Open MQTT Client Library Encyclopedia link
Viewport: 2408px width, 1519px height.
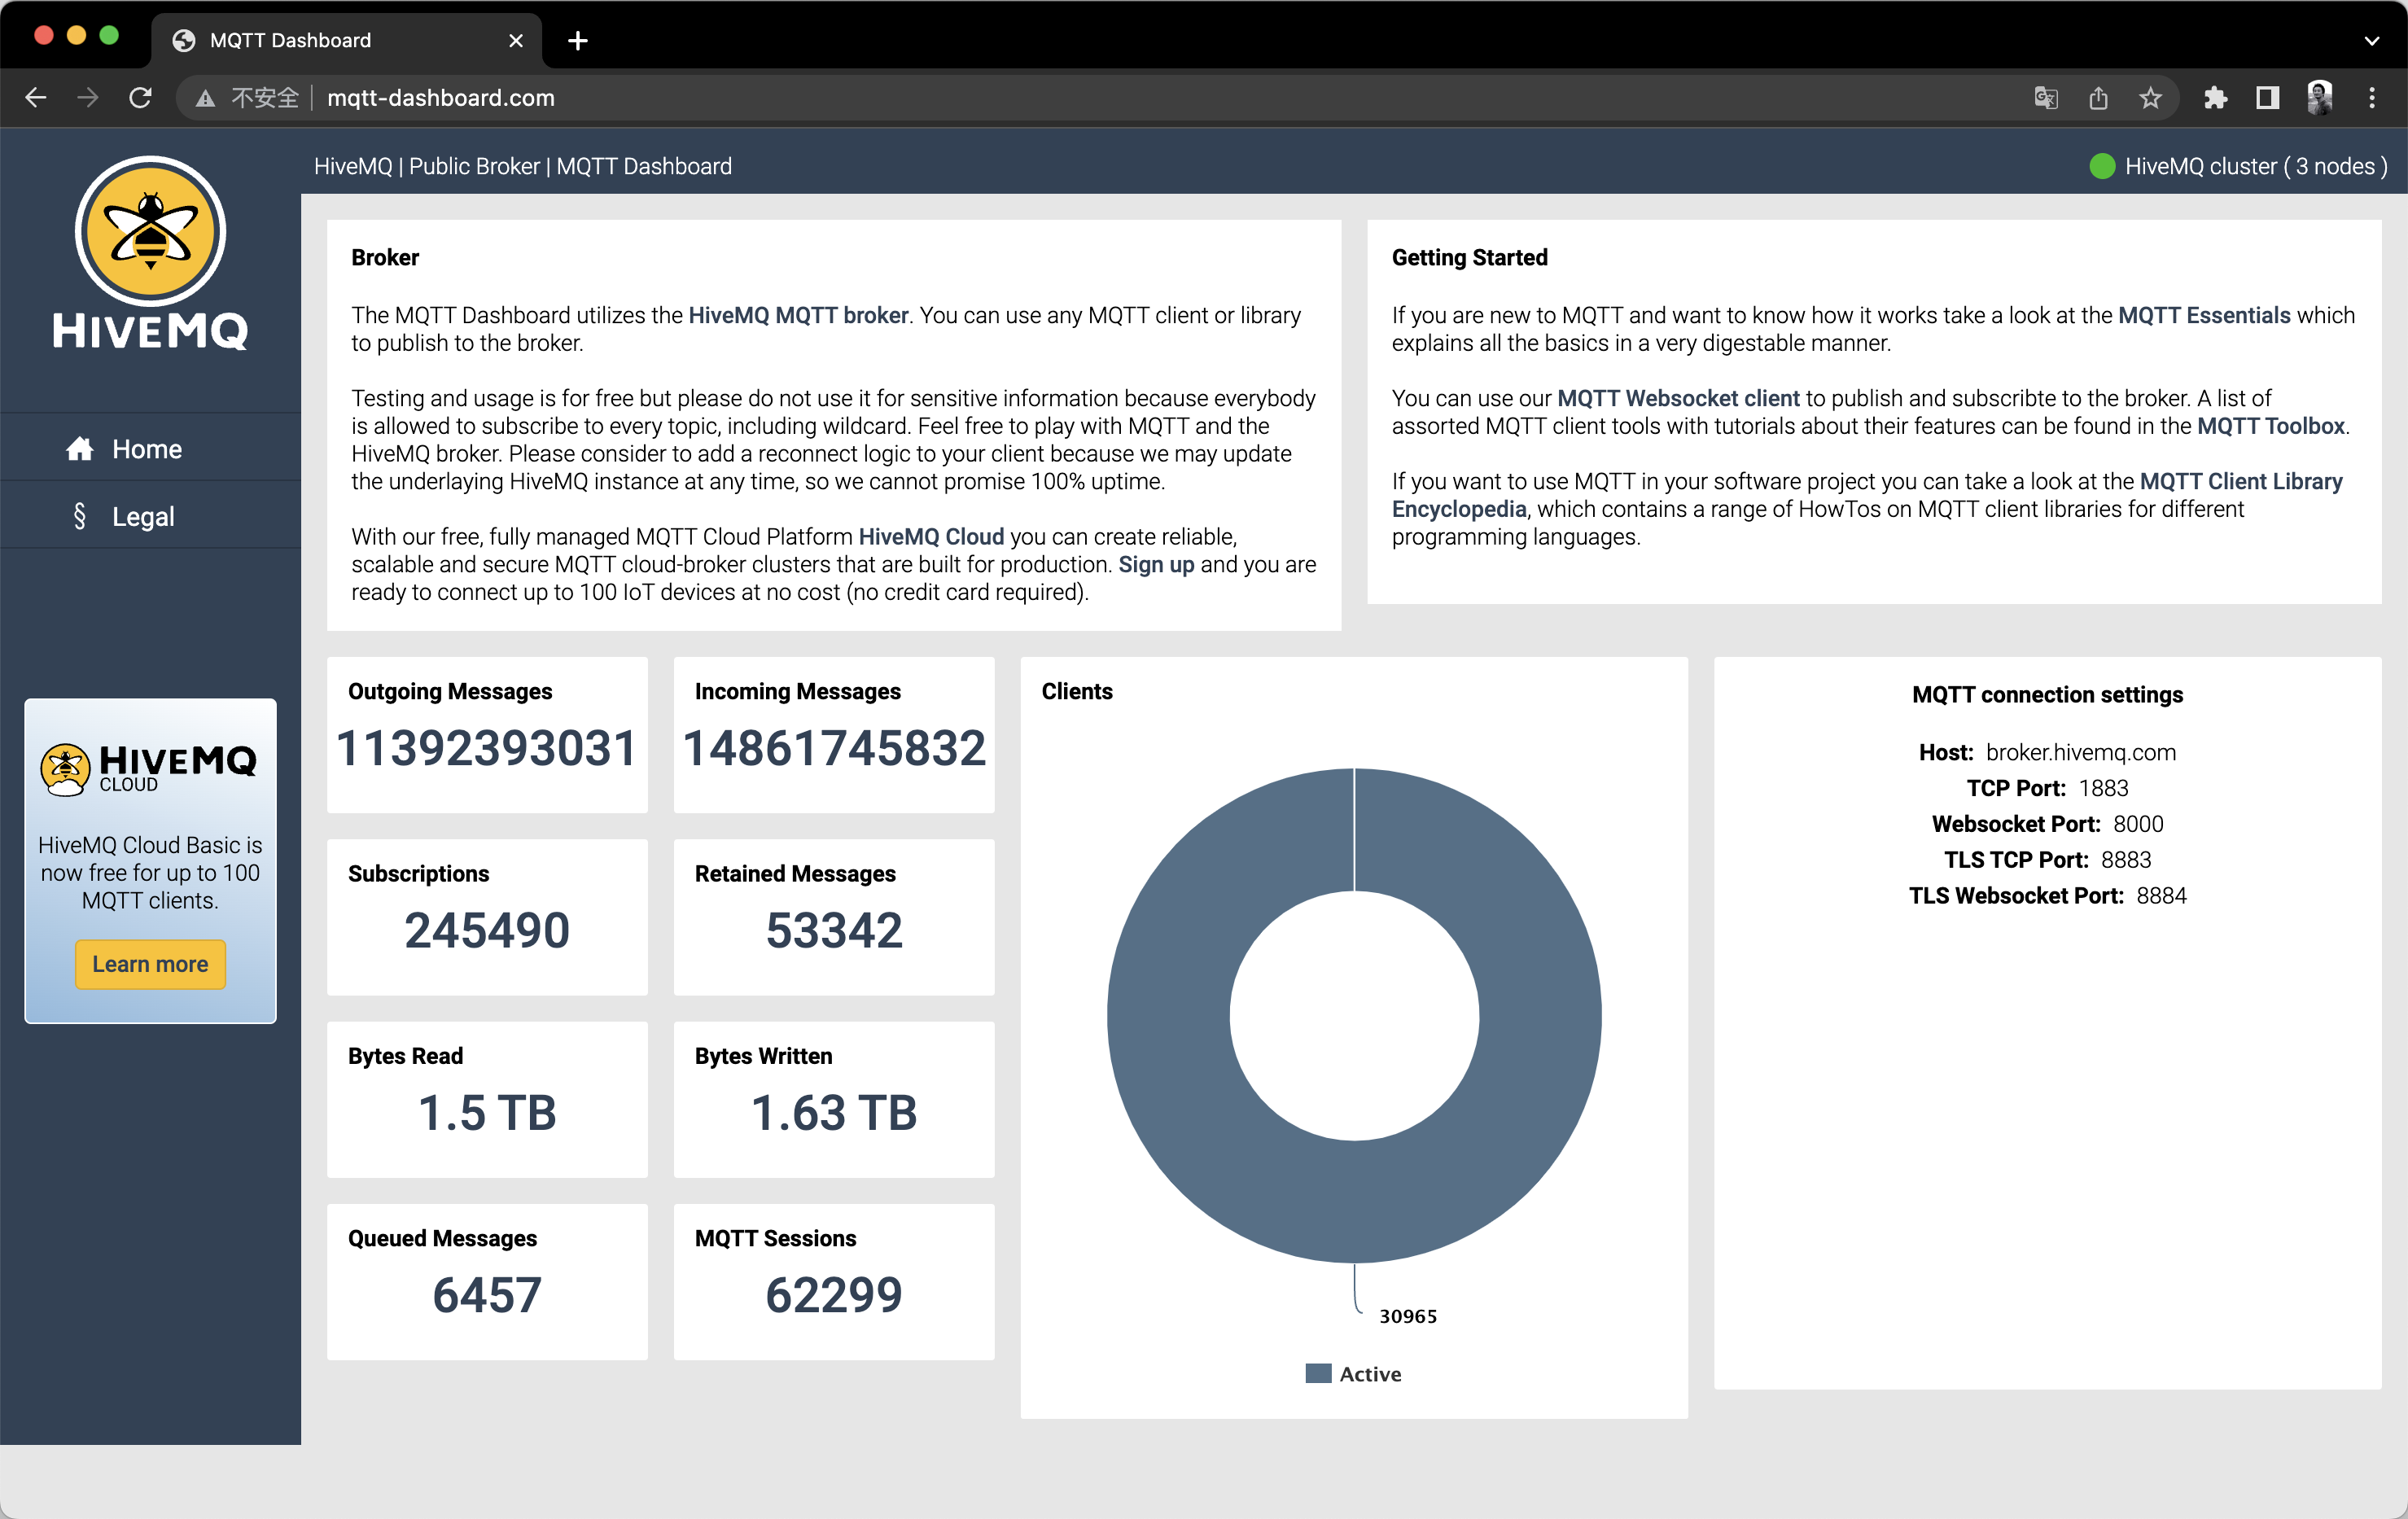2241,481
